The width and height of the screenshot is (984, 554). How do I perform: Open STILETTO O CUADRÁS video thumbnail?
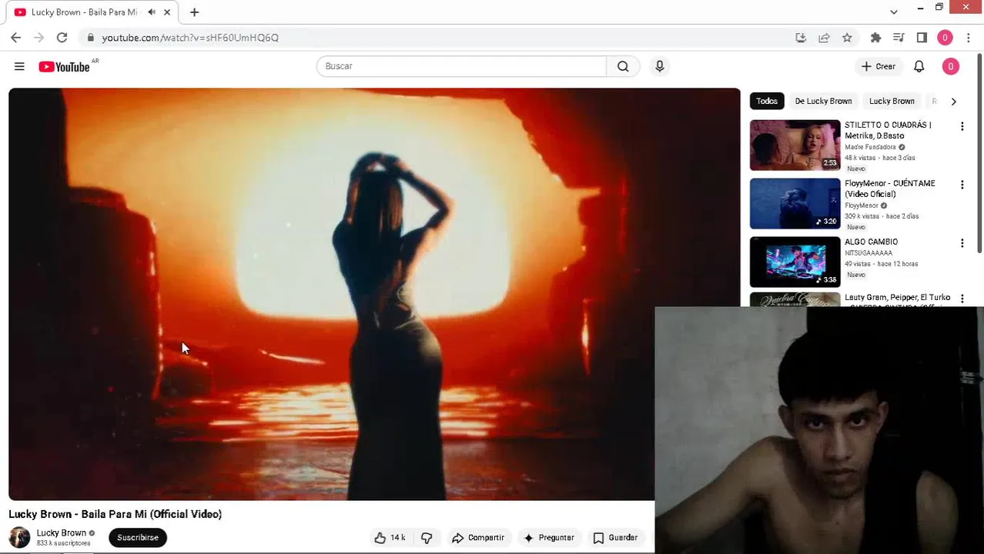point(795,145)
